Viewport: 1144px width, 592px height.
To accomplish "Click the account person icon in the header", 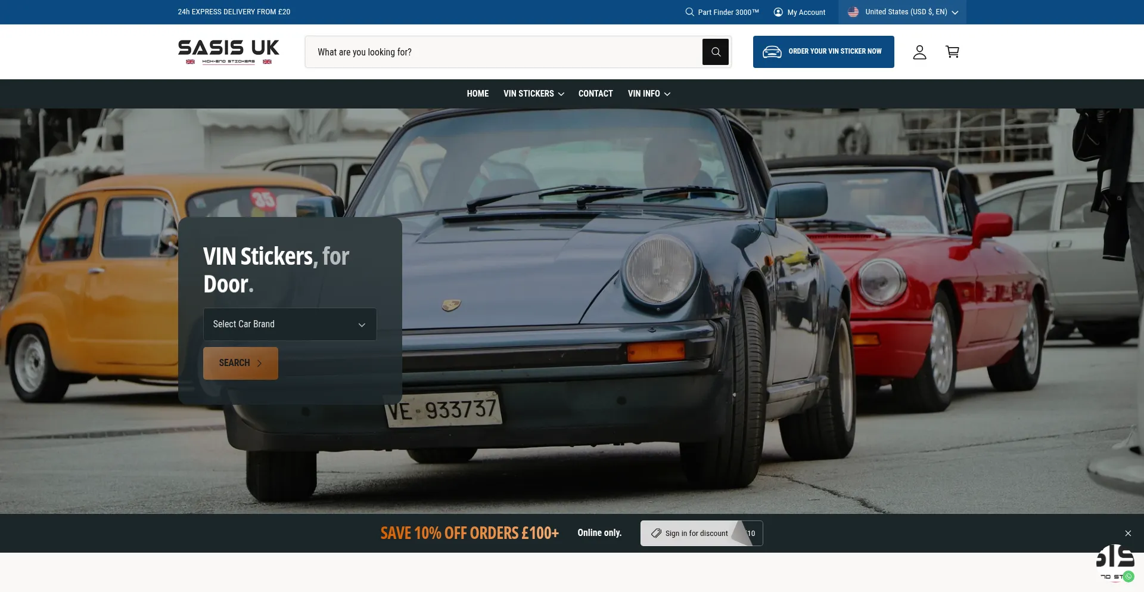I will (919, 52).
